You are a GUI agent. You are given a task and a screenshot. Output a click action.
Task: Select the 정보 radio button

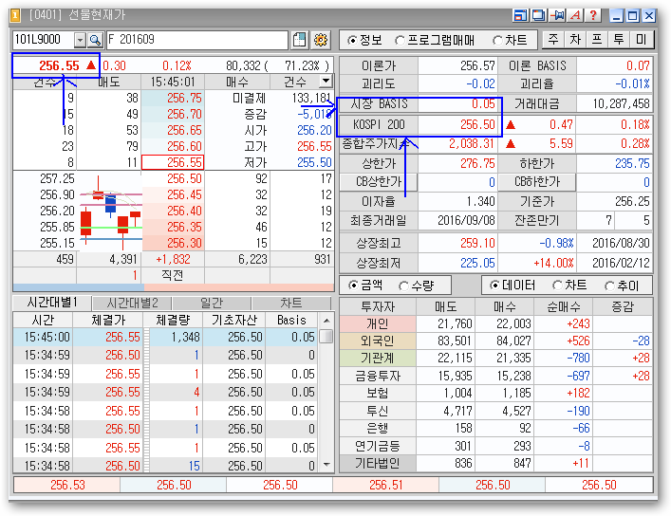(x=352, y=41)
